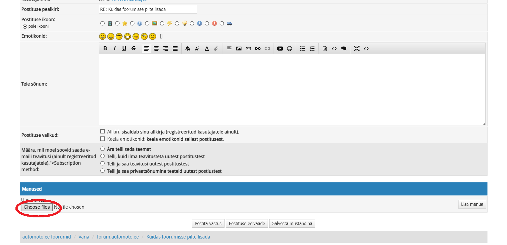Image resolution: width=507 pixels, height=245 pixels.
Task: Click the Postituse pealkiri text field
Action: pyautogui.click(x=148, y=9)
